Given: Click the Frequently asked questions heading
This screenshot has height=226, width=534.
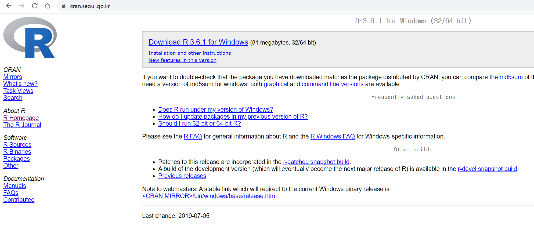Looking at the screenshot, I should coord(413,97).
